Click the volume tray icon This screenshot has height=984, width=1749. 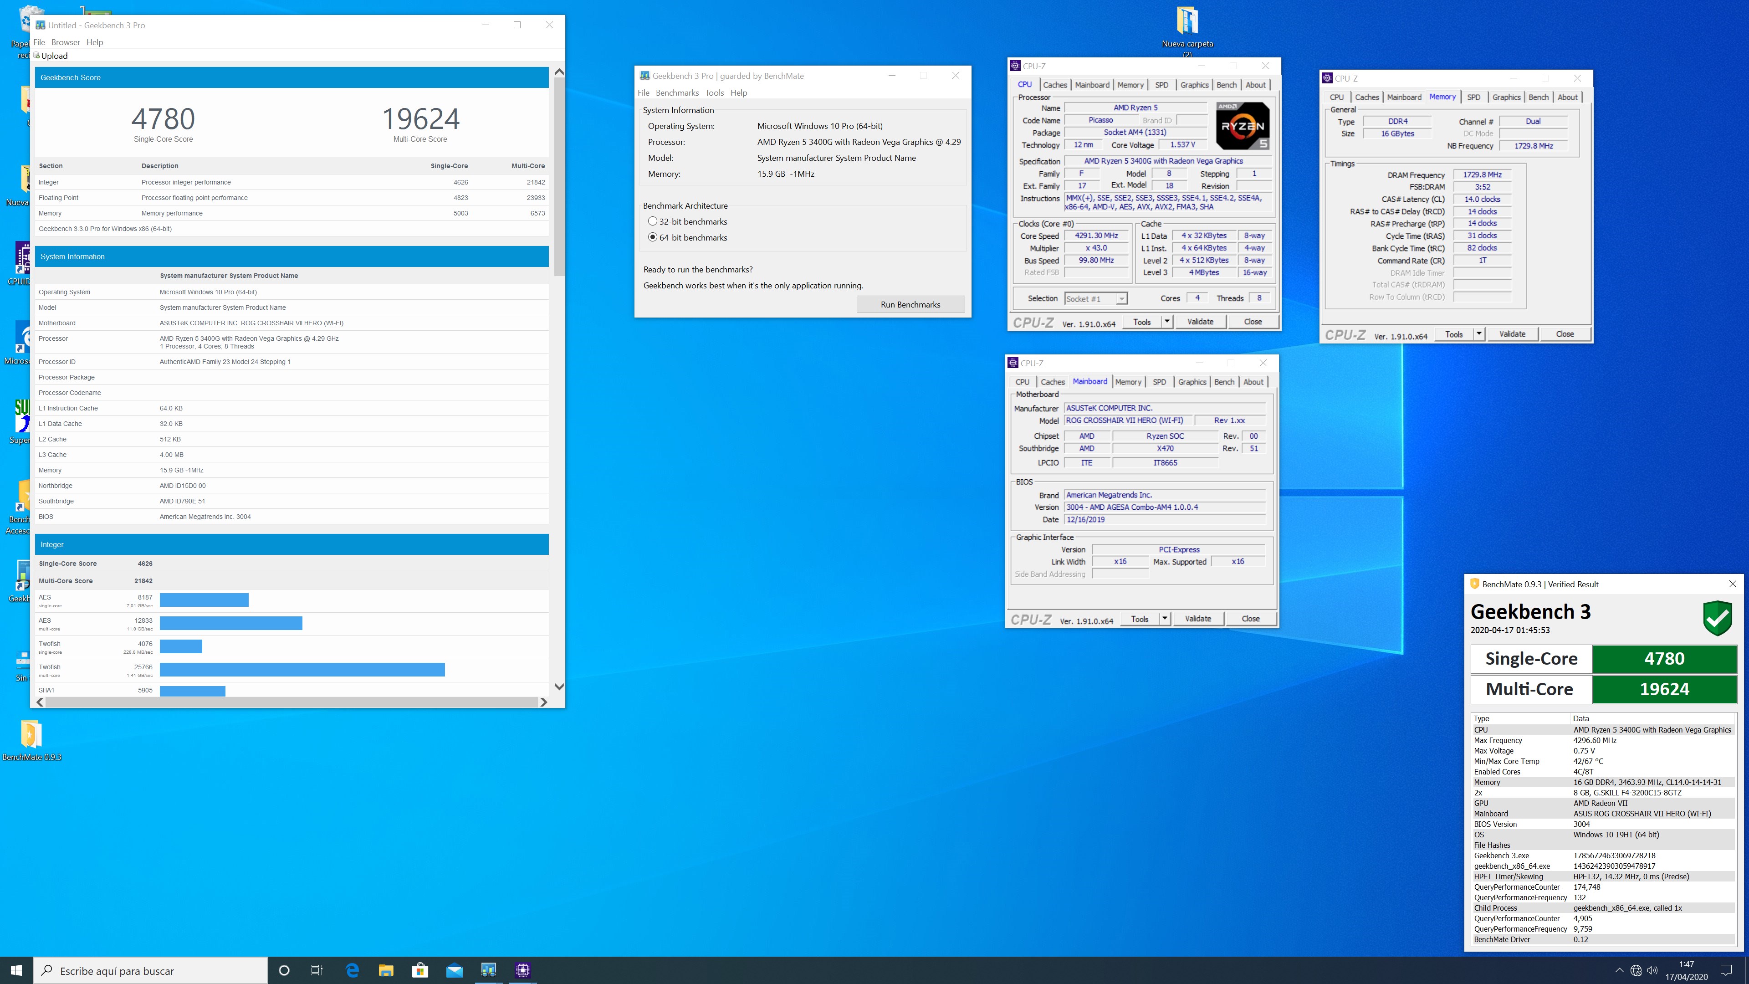1652,970
